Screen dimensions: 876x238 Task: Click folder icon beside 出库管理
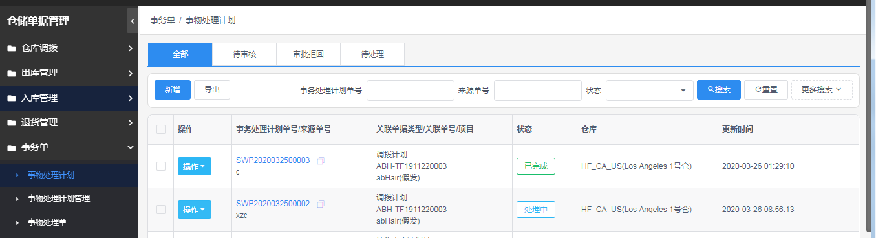11,73
